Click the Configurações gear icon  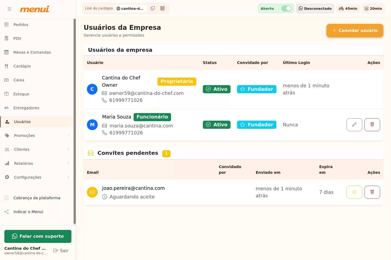(x=7, y=177)
